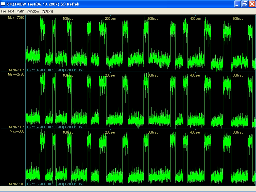Click the 'Min=-1118' label

click(16, 184)
